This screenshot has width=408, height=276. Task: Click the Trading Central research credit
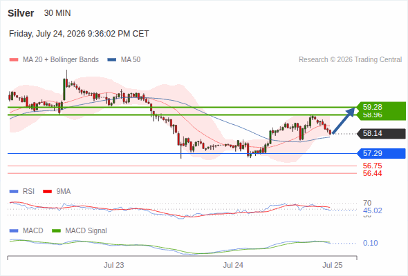coord(350,60)
